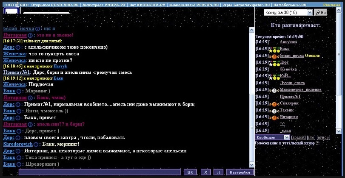Click white exclamation icon beside Мимолетное_виденье
Screen dimensions: 345x178
[274, 91]
